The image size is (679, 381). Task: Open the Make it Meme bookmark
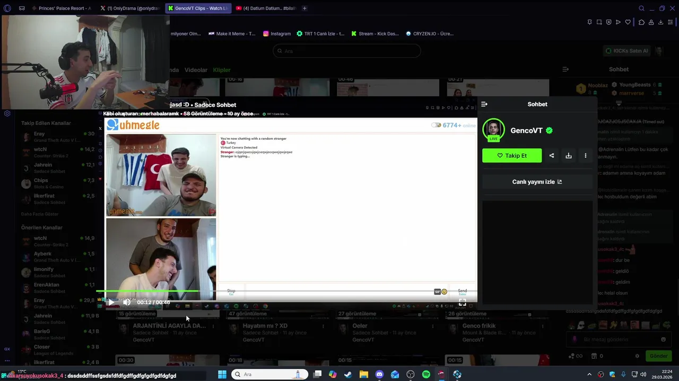(232, 33)
